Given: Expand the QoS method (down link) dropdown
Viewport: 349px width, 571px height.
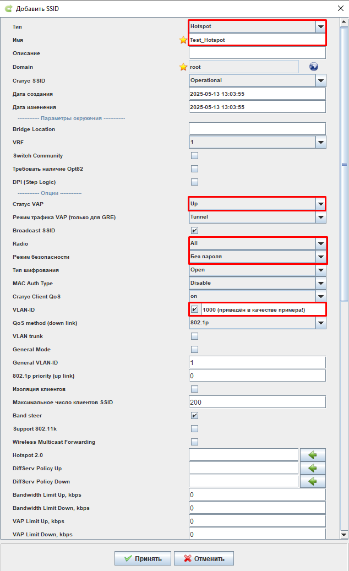Looking at the screenshot, I should (320, 323).
